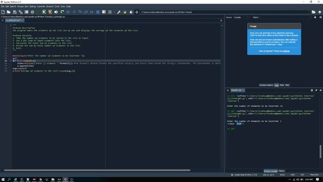Run the file with the green play button

pyautogui.click(x=38, y=12)
